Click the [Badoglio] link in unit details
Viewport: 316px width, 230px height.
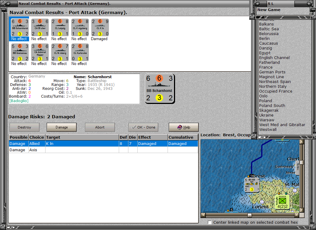(19, 101)
